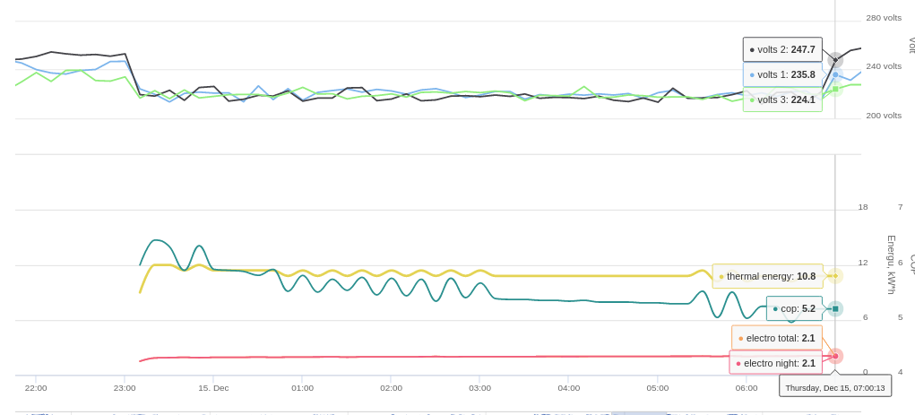Viewport: 915px width, 415px height.
Task: Click the volts 2 data point marker
Action: pyautogui.click(x=835, y=60)
